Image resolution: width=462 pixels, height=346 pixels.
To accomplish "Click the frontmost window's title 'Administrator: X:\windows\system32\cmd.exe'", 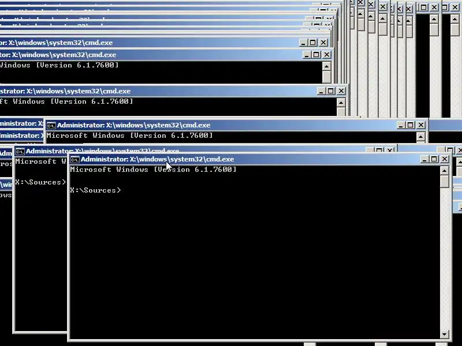I will coord(157,159).
